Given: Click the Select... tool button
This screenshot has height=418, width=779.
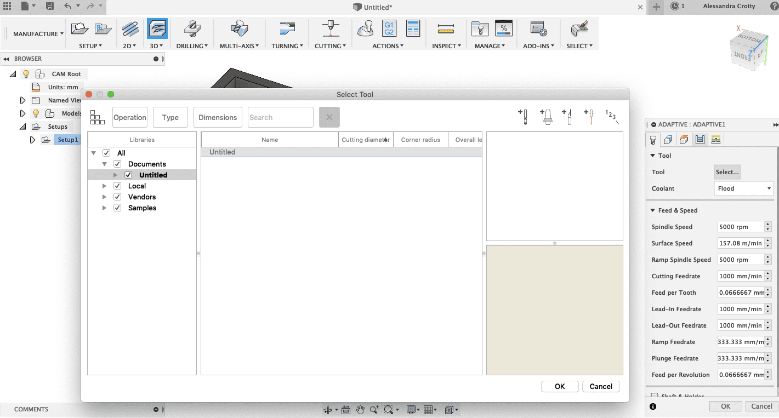Looking at the screenshot, I should (727, 172).
